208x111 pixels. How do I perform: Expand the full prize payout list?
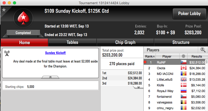[138, 87]
